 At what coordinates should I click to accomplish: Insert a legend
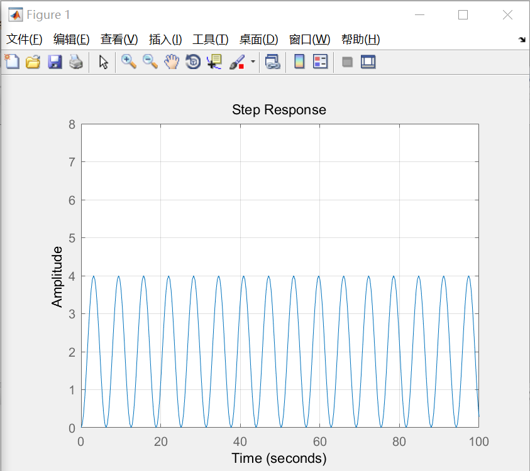pos(321,62)
